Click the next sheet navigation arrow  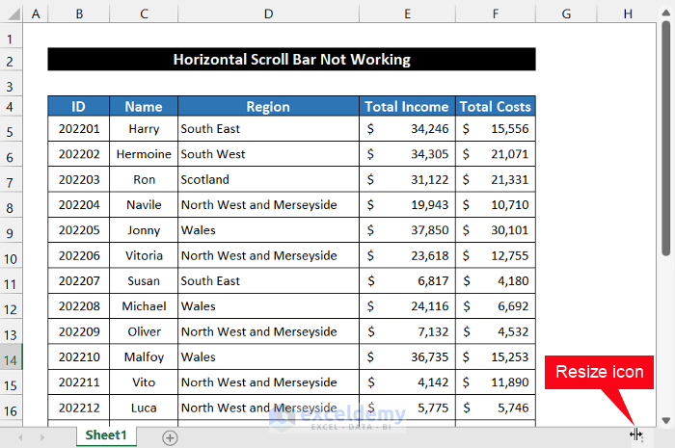[41, 437]
